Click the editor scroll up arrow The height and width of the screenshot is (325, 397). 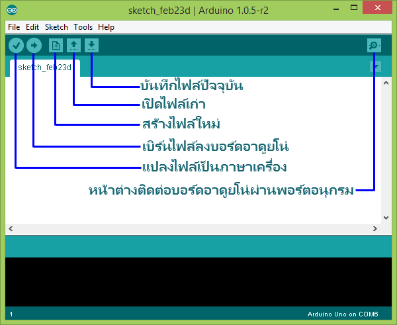coord(386,83)
